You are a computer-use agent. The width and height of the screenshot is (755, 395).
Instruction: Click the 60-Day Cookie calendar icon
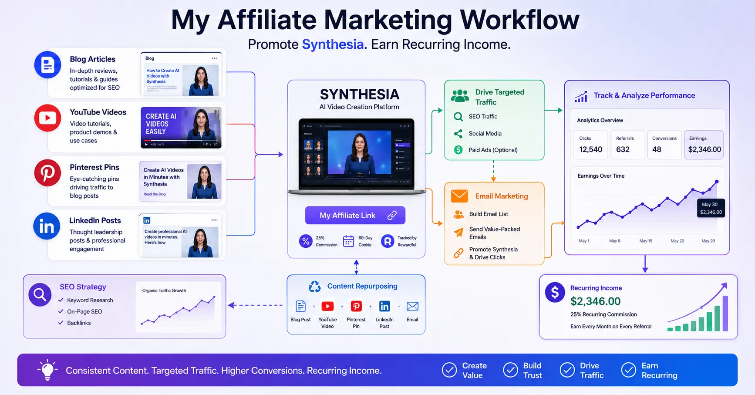(348, 241)
